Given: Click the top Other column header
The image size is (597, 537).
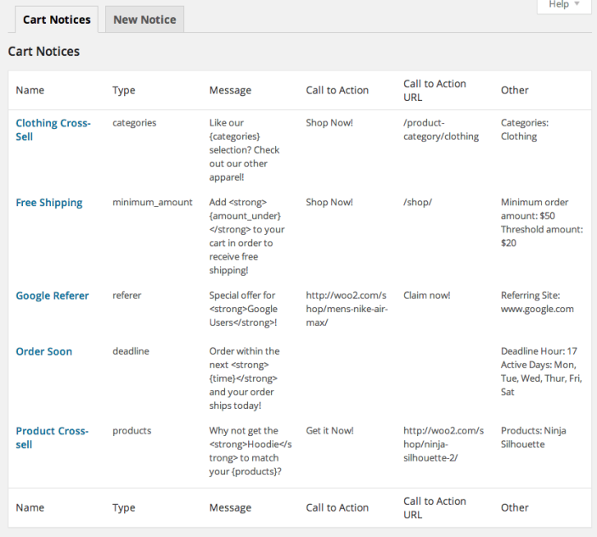Looking at the screenshot, I should pyautogui.click(x=515, y=90).
